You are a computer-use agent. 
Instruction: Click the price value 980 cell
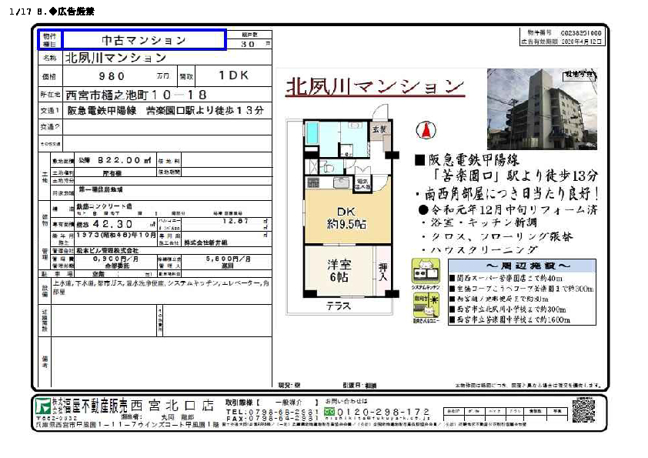pyautogui.click(x=112, y=76)
